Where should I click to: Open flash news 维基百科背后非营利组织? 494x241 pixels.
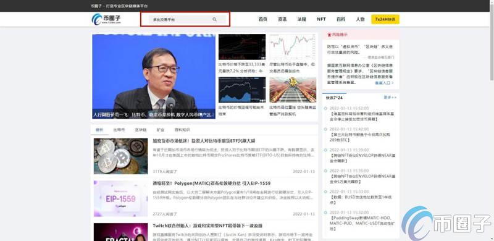(x=362, y=116)
